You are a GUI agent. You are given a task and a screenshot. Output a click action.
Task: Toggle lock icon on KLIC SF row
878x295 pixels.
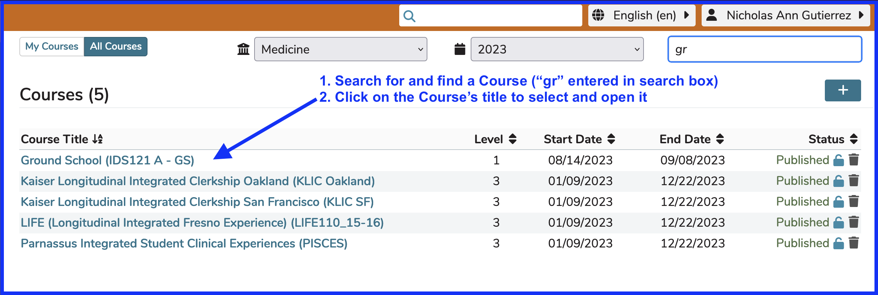coord(839,202)
